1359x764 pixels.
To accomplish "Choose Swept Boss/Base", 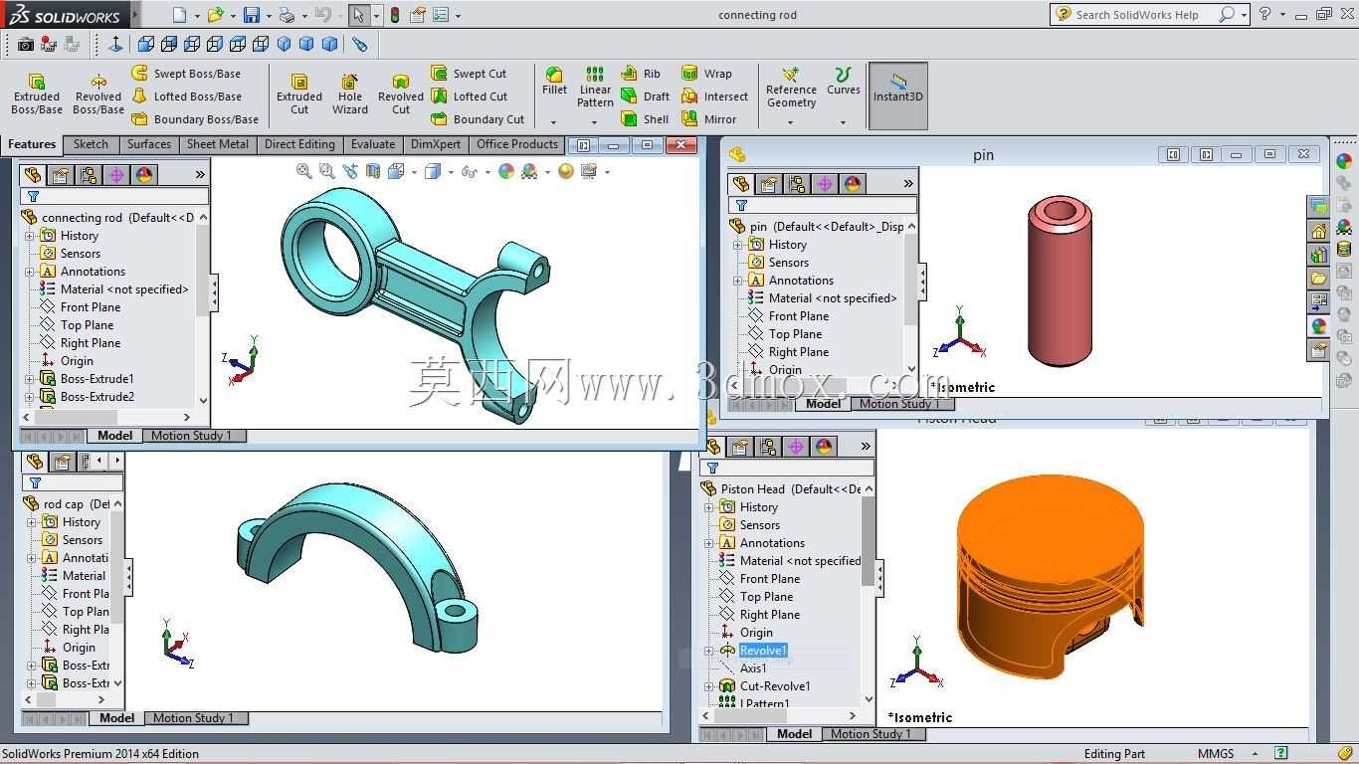I will coord(186,74).
